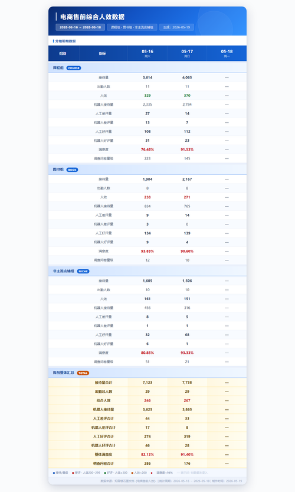Click the 指标 column header
Image resolution: width=295 pixels, height=492 pixels.
(103, 54)
